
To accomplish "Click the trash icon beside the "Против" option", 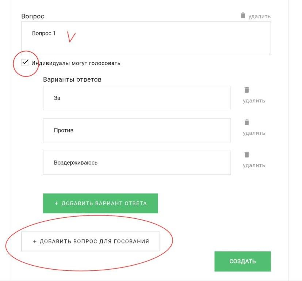I will click(247, 122).
